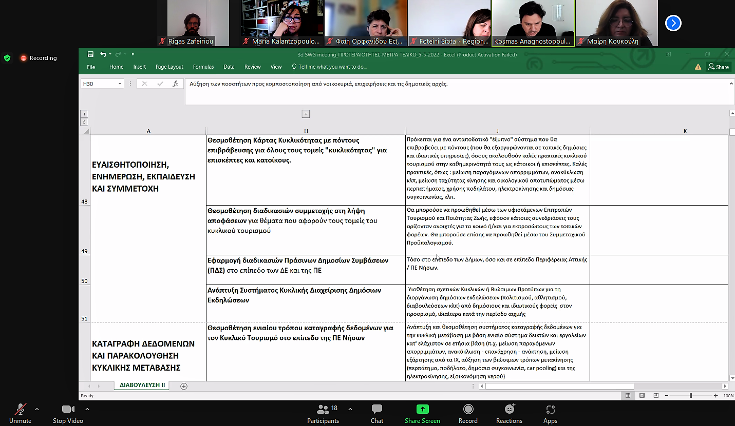Click the Undo arrow icon
This screenshot has height=426, width=735.
[103, 54]
